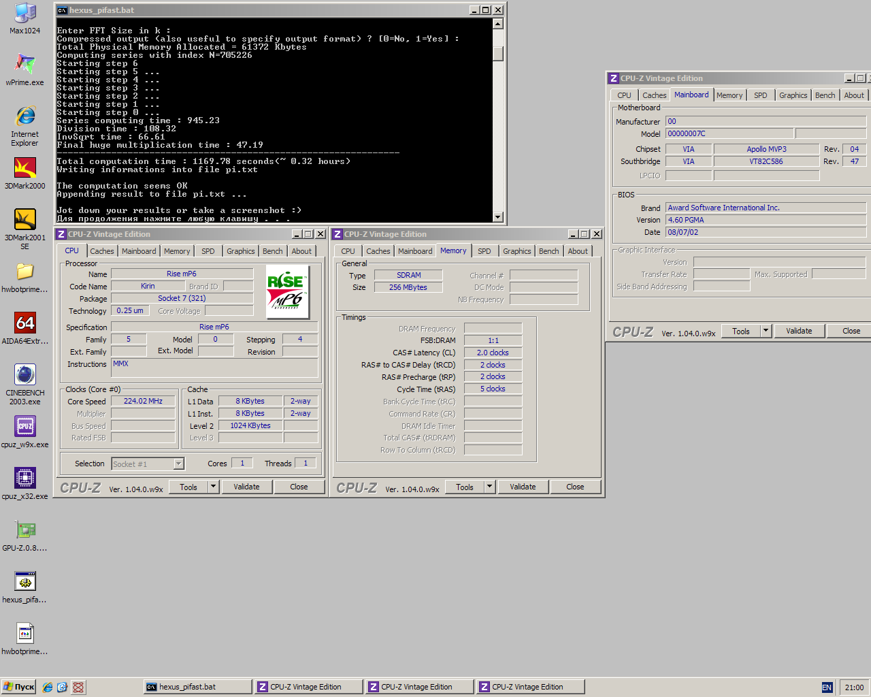Viewport: 871px width, 697px height.
Task: Switch to the first CPU-Z taskbar button
Action: pyautogui.click(x=308, y=687)
